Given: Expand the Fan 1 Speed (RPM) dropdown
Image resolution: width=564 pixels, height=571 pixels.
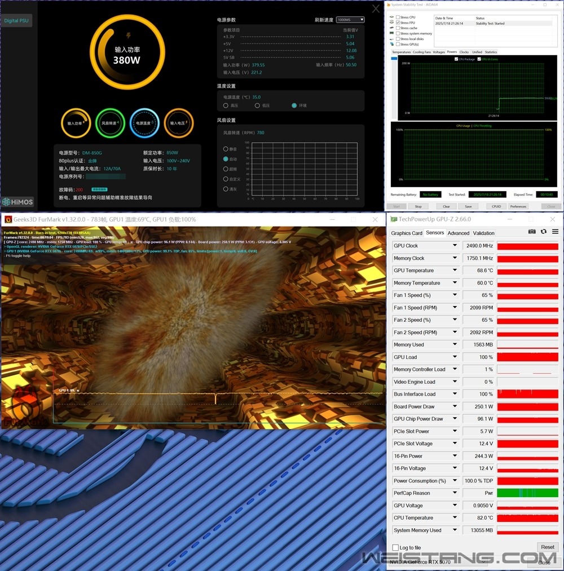Looking at the screenshot, I should pos(455,307).
